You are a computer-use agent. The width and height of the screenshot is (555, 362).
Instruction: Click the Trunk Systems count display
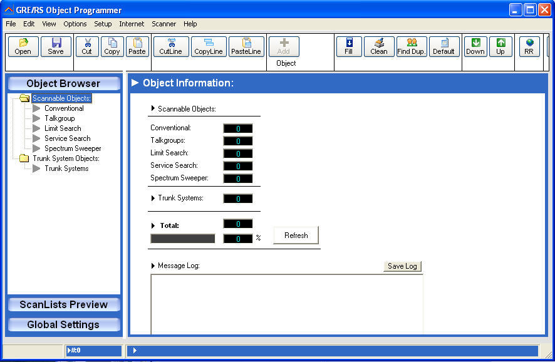click(x=238, y=199)
